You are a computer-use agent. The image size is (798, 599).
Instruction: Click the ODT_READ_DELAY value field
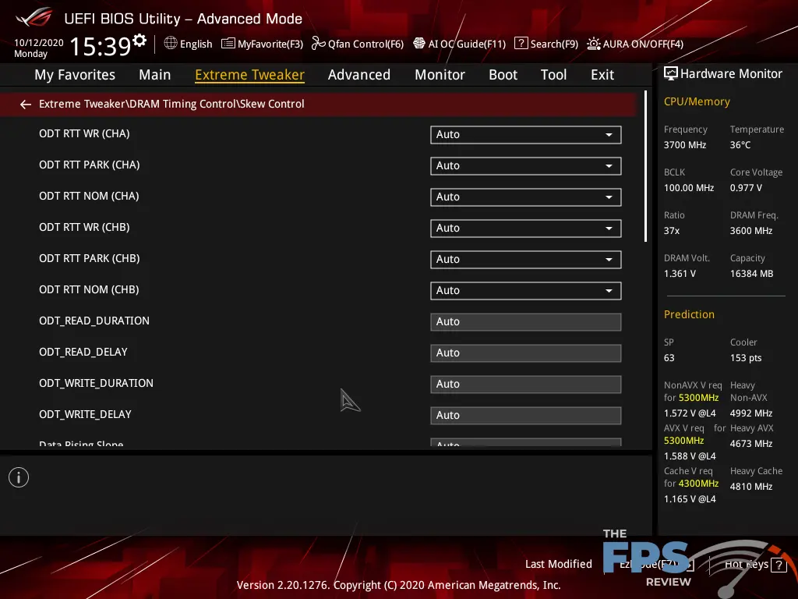pyautogui.click(x=526, y=353)
